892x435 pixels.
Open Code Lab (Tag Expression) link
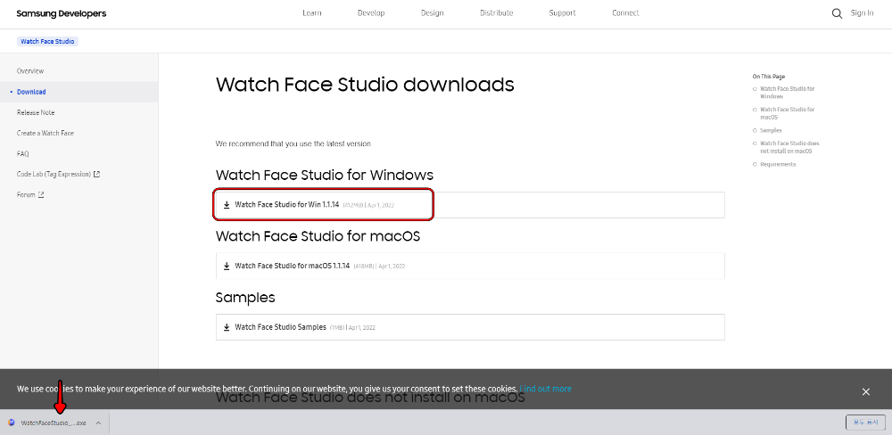click(54, 174)
